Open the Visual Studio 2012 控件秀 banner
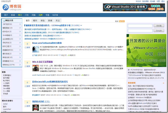Screen dimensions: 168x113 [x=134, y=7]
